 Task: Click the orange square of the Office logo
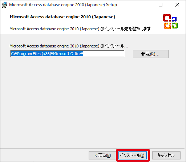coord(167,26)
